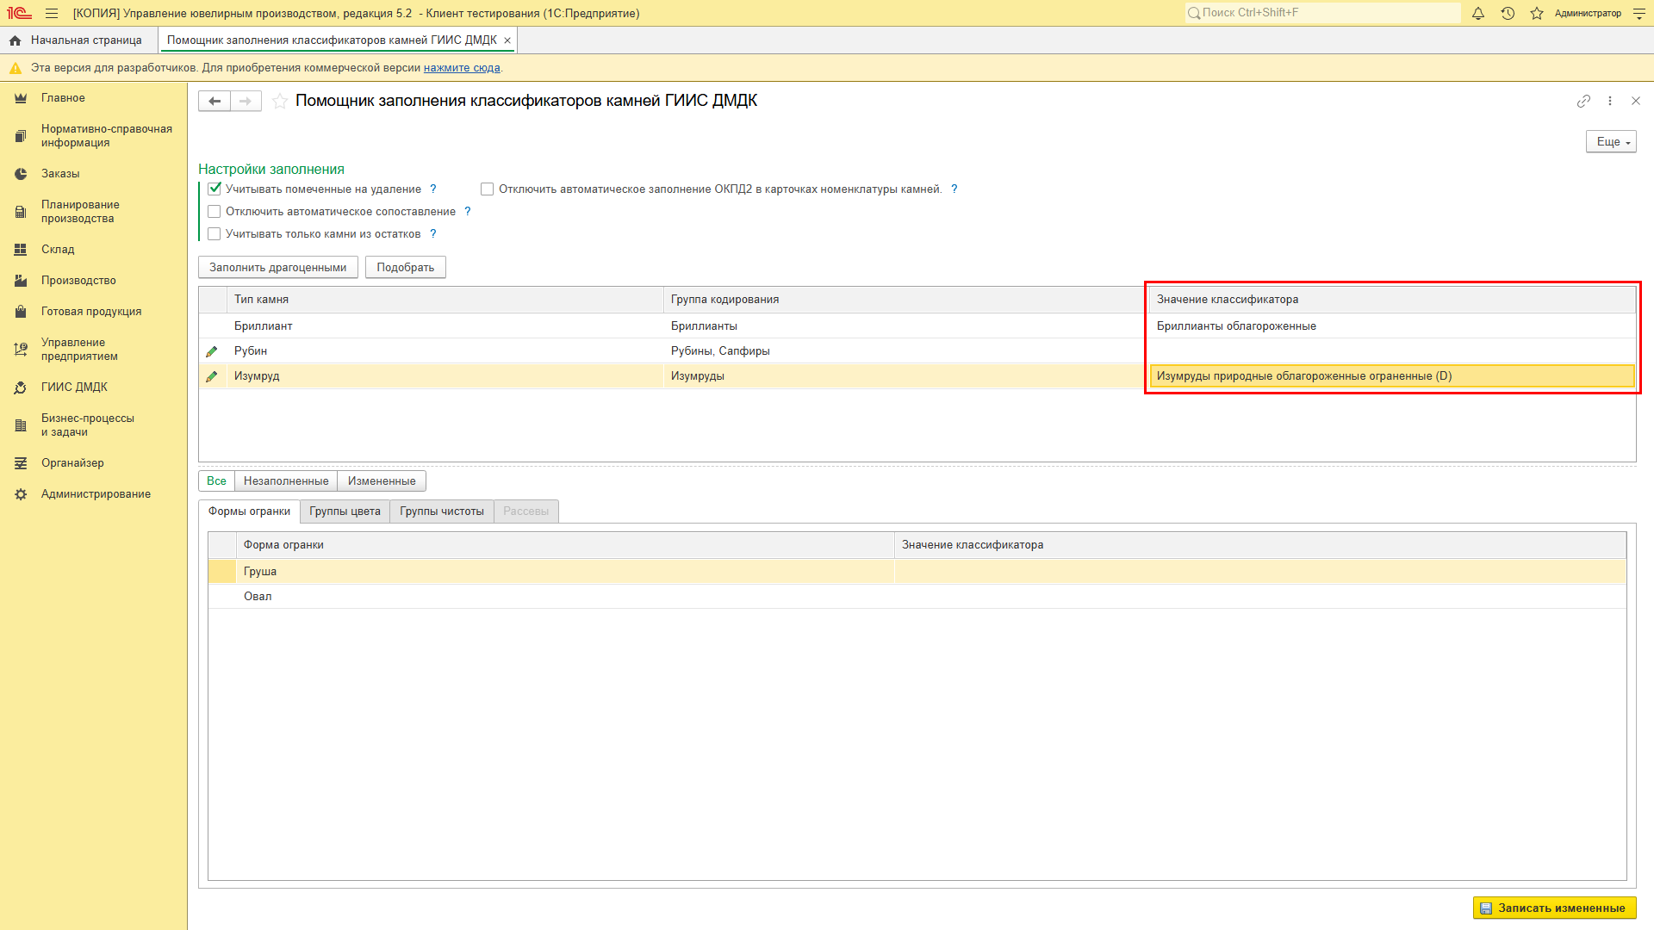Open help for Учитывать помеченные на удаление

(x=433, y=189)
